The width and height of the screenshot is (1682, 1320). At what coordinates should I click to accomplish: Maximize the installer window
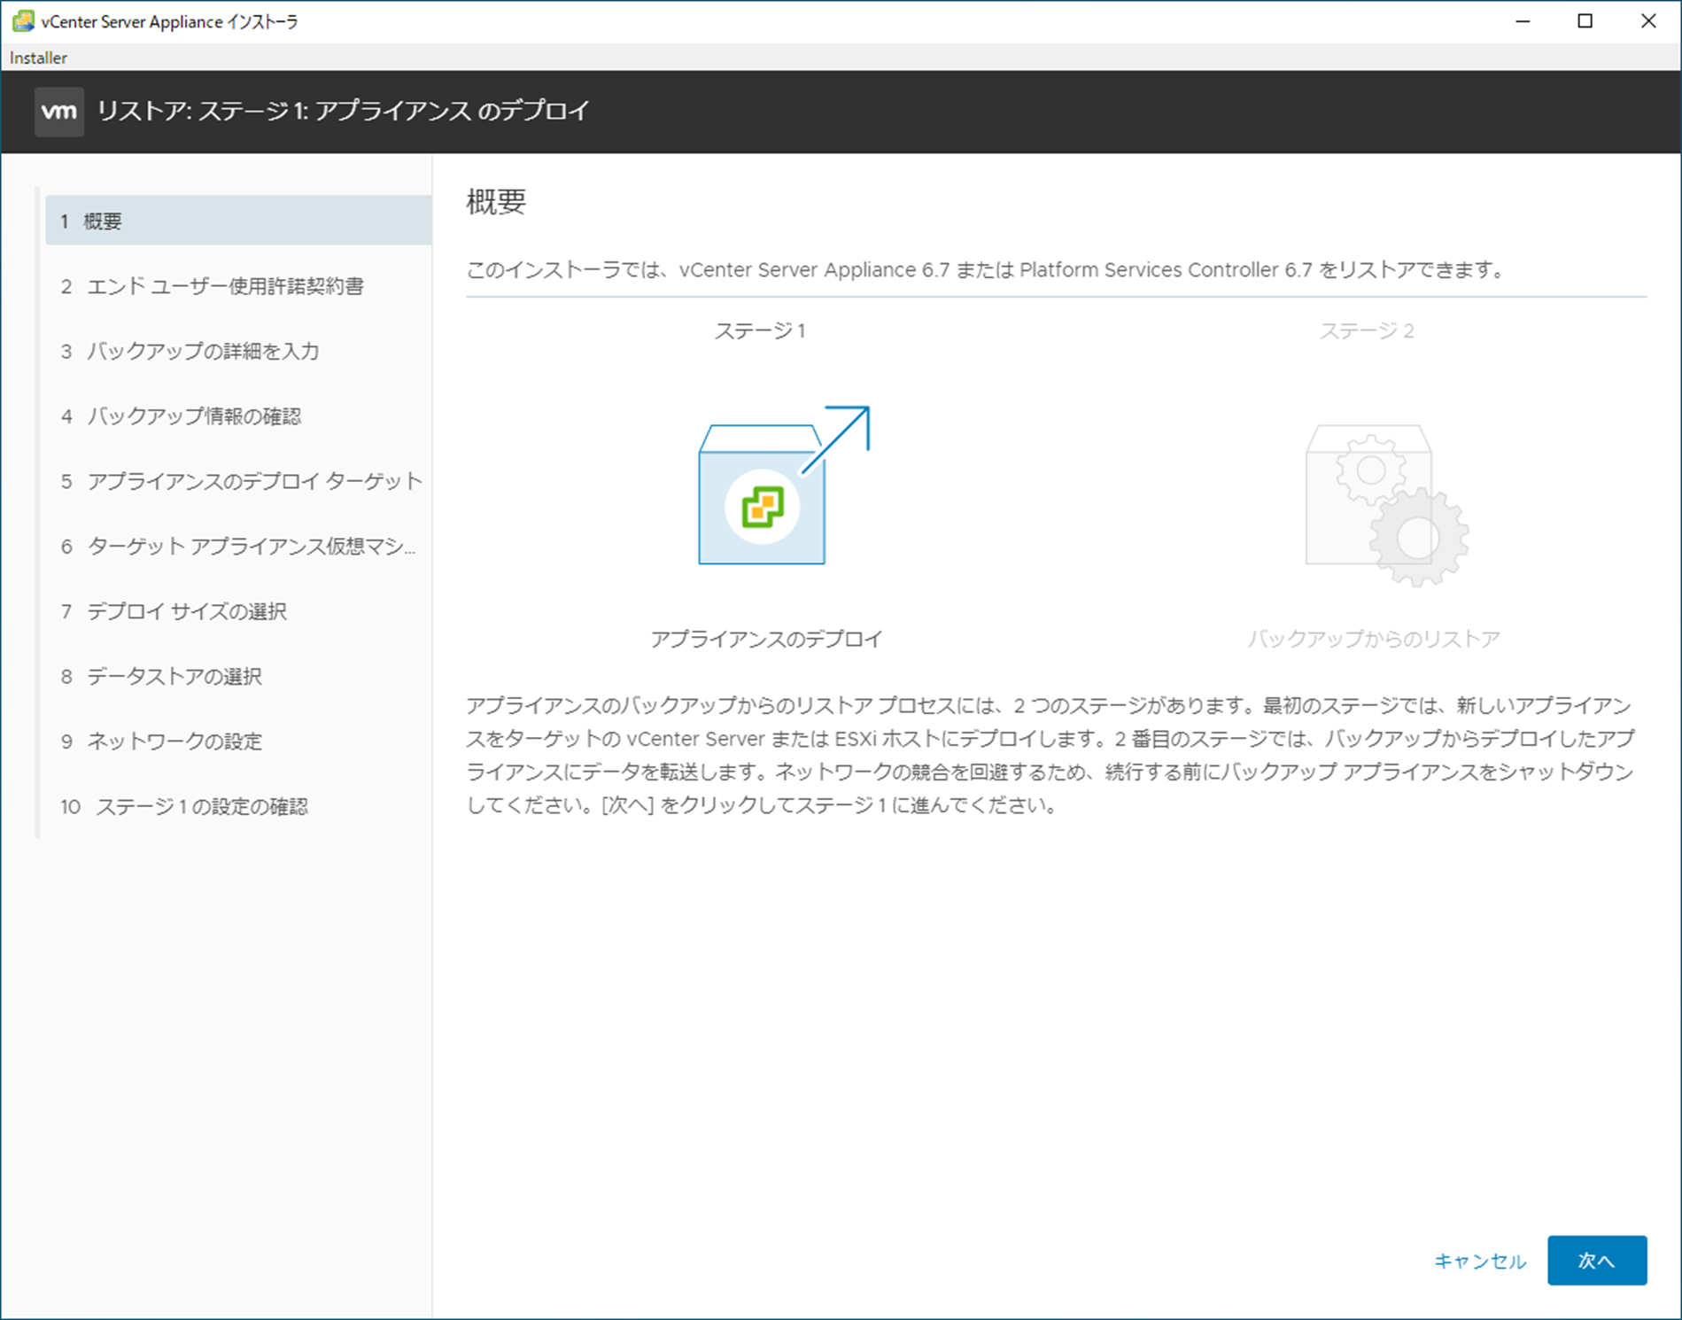[1585, 21]
